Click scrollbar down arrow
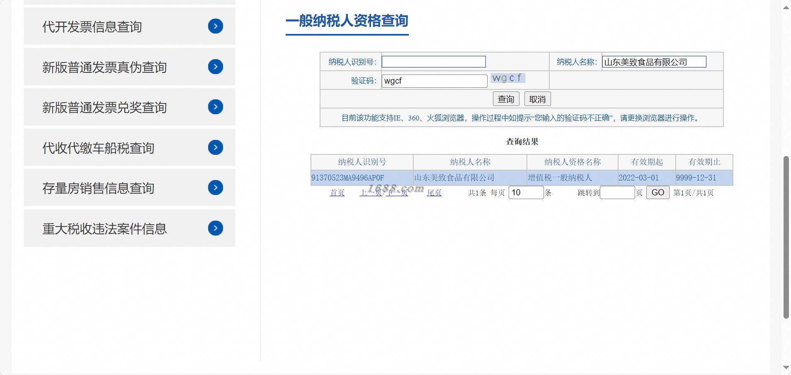 [x=786, y=368]
